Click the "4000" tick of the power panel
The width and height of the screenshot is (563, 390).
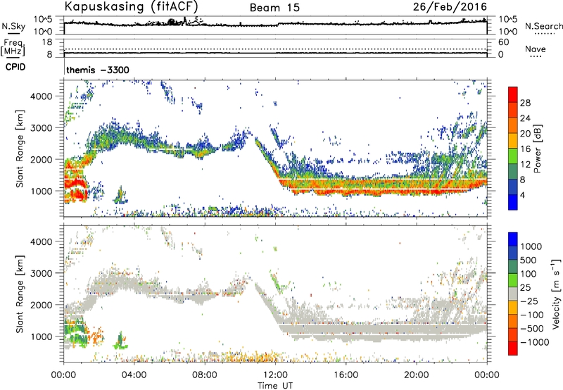(41, 96)
